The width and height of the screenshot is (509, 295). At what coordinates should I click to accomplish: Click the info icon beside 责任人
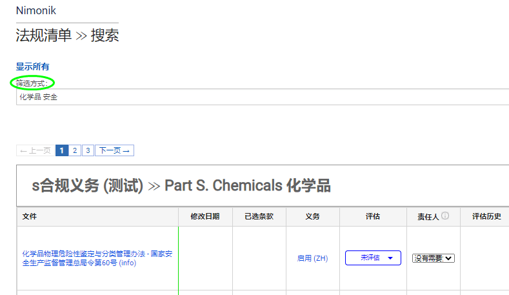tap(445, 216)
